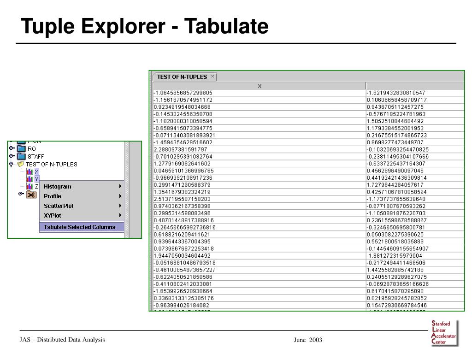Click the TEST OF N-TUPLES tuple icon
472x354 pixels.
click(20, 164)
